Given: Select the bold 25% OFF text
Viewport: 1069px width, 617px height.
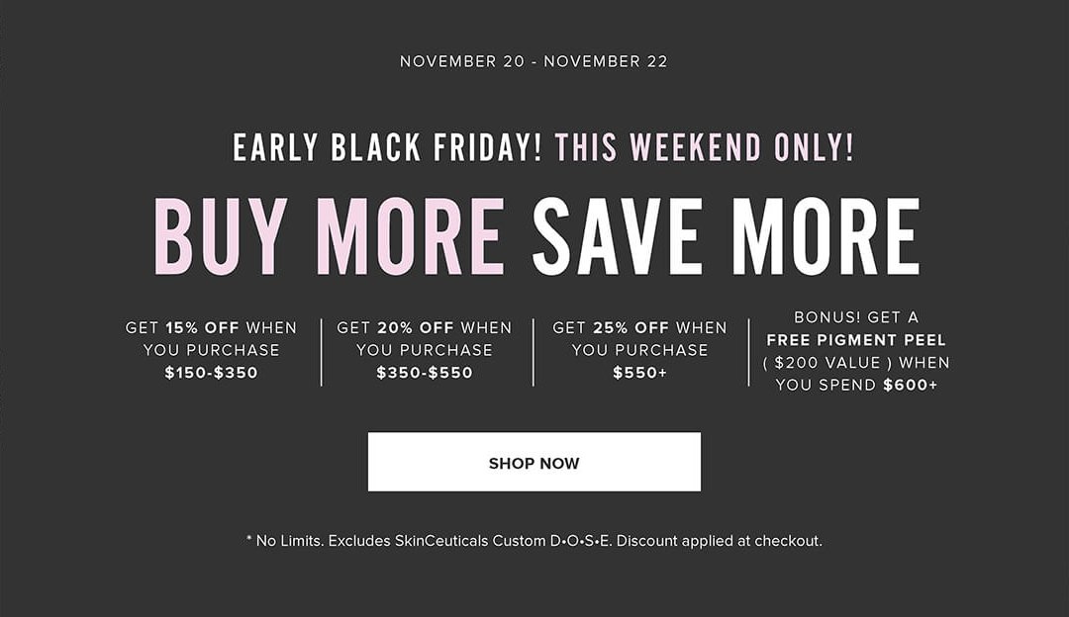Looking at the screenshot, I should tap(632, 327).
